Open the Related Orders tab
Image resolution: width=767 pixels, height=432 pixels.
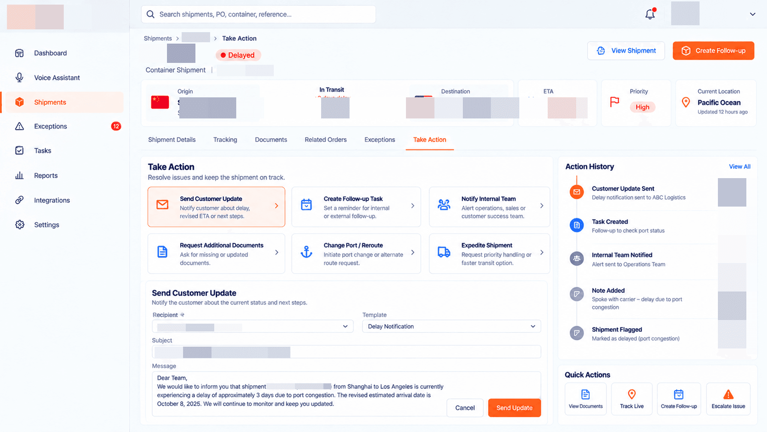(x=326, y=140)
